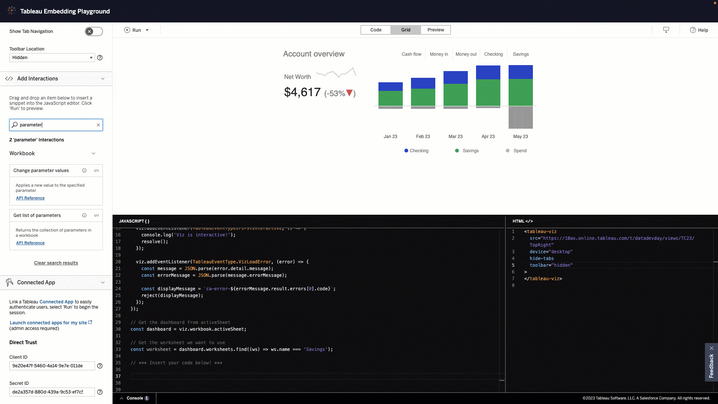Click the API Reference link under Change parameter values
This screenshot has width=718, height=404.
(30, 198)
